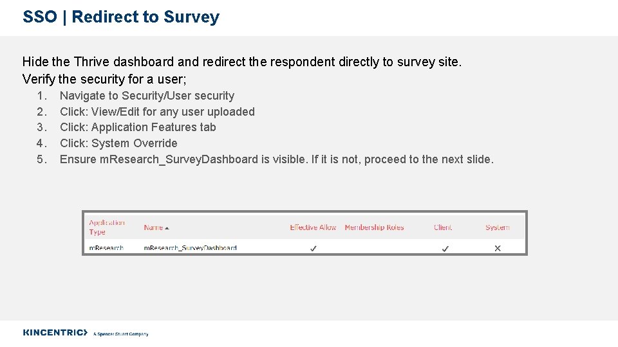
Task: Click step 3 Application Features tab text
Action: [x=138, y=127]
